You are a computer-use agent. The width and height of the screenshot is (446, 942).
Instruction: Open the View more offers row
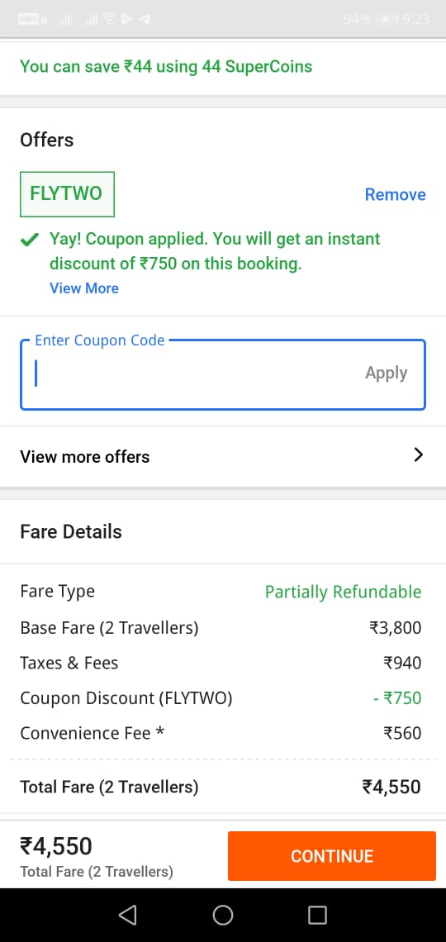click(x=223, y=457)
